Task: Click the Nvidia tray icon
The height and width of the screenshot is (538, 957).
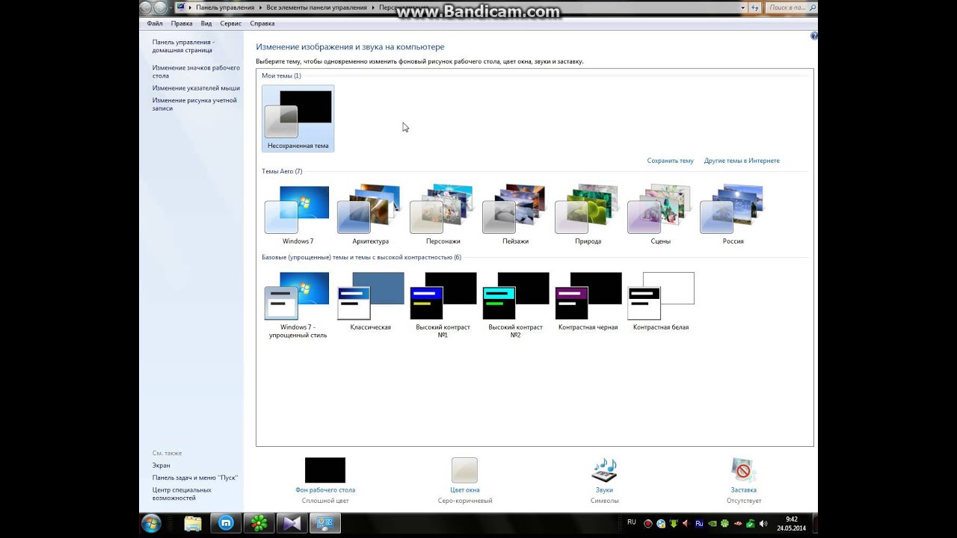Action: 713,524
